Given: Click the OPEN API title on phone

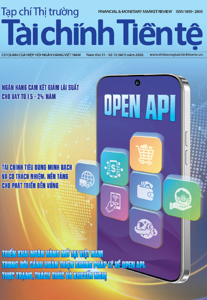Looking at the screenshot, I should click(x=140, y=108).
